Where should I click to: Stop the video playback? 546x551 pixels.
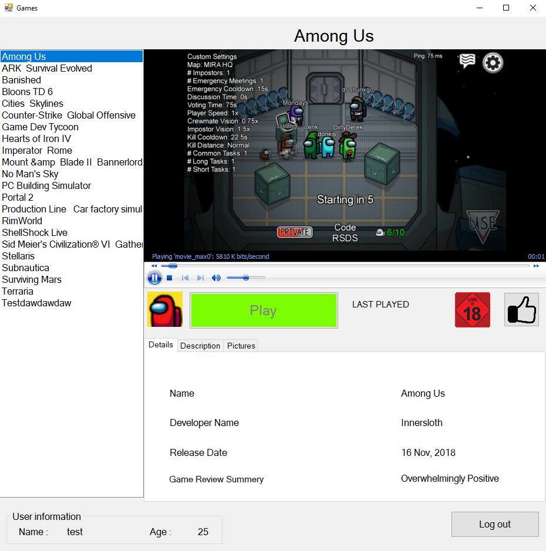(169, 278)
